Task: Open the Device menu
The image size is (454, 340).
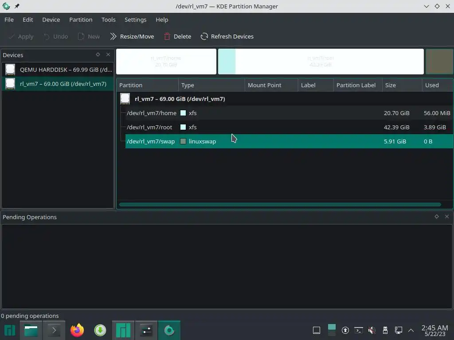Action: point(51,19)
